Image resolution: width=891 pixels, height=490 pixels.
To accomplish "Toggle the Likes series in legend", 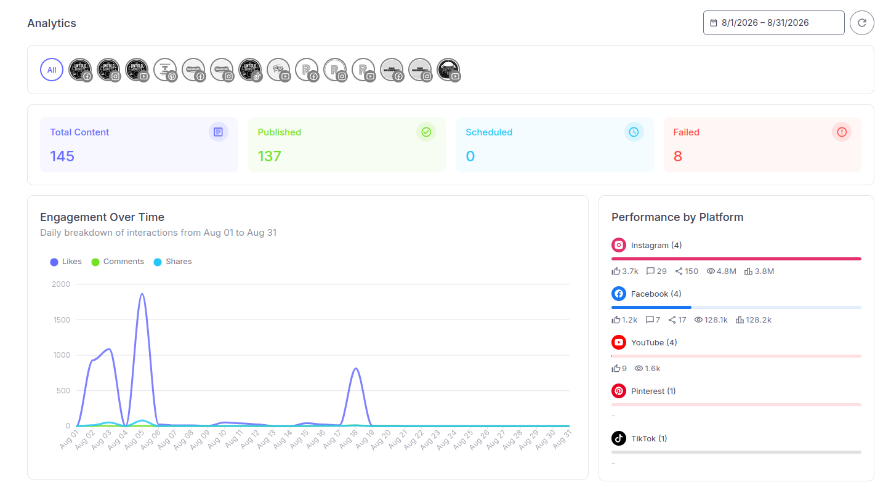I will [x=66, y=262].
